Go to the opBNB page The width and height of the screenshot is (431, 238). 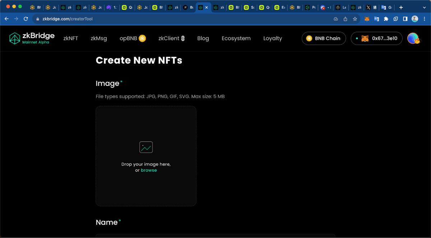click(133, 38)
